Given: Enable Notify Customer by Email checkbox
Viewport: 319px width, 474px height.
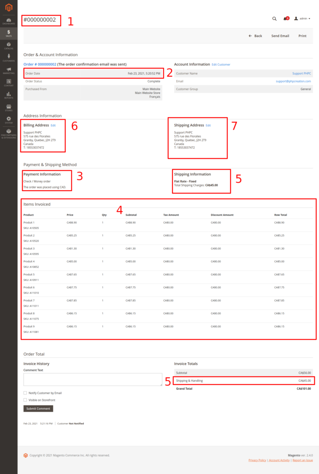Looking at the screenshot, I should [x=25, y=393].
